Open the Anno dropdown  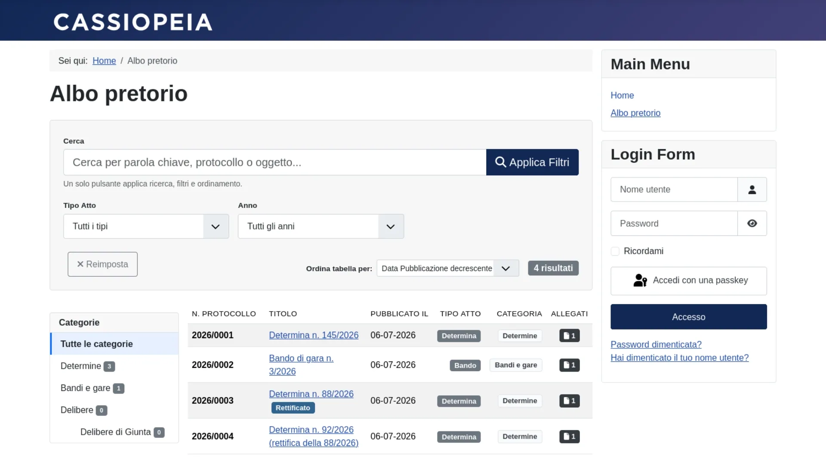pos(321,226)
